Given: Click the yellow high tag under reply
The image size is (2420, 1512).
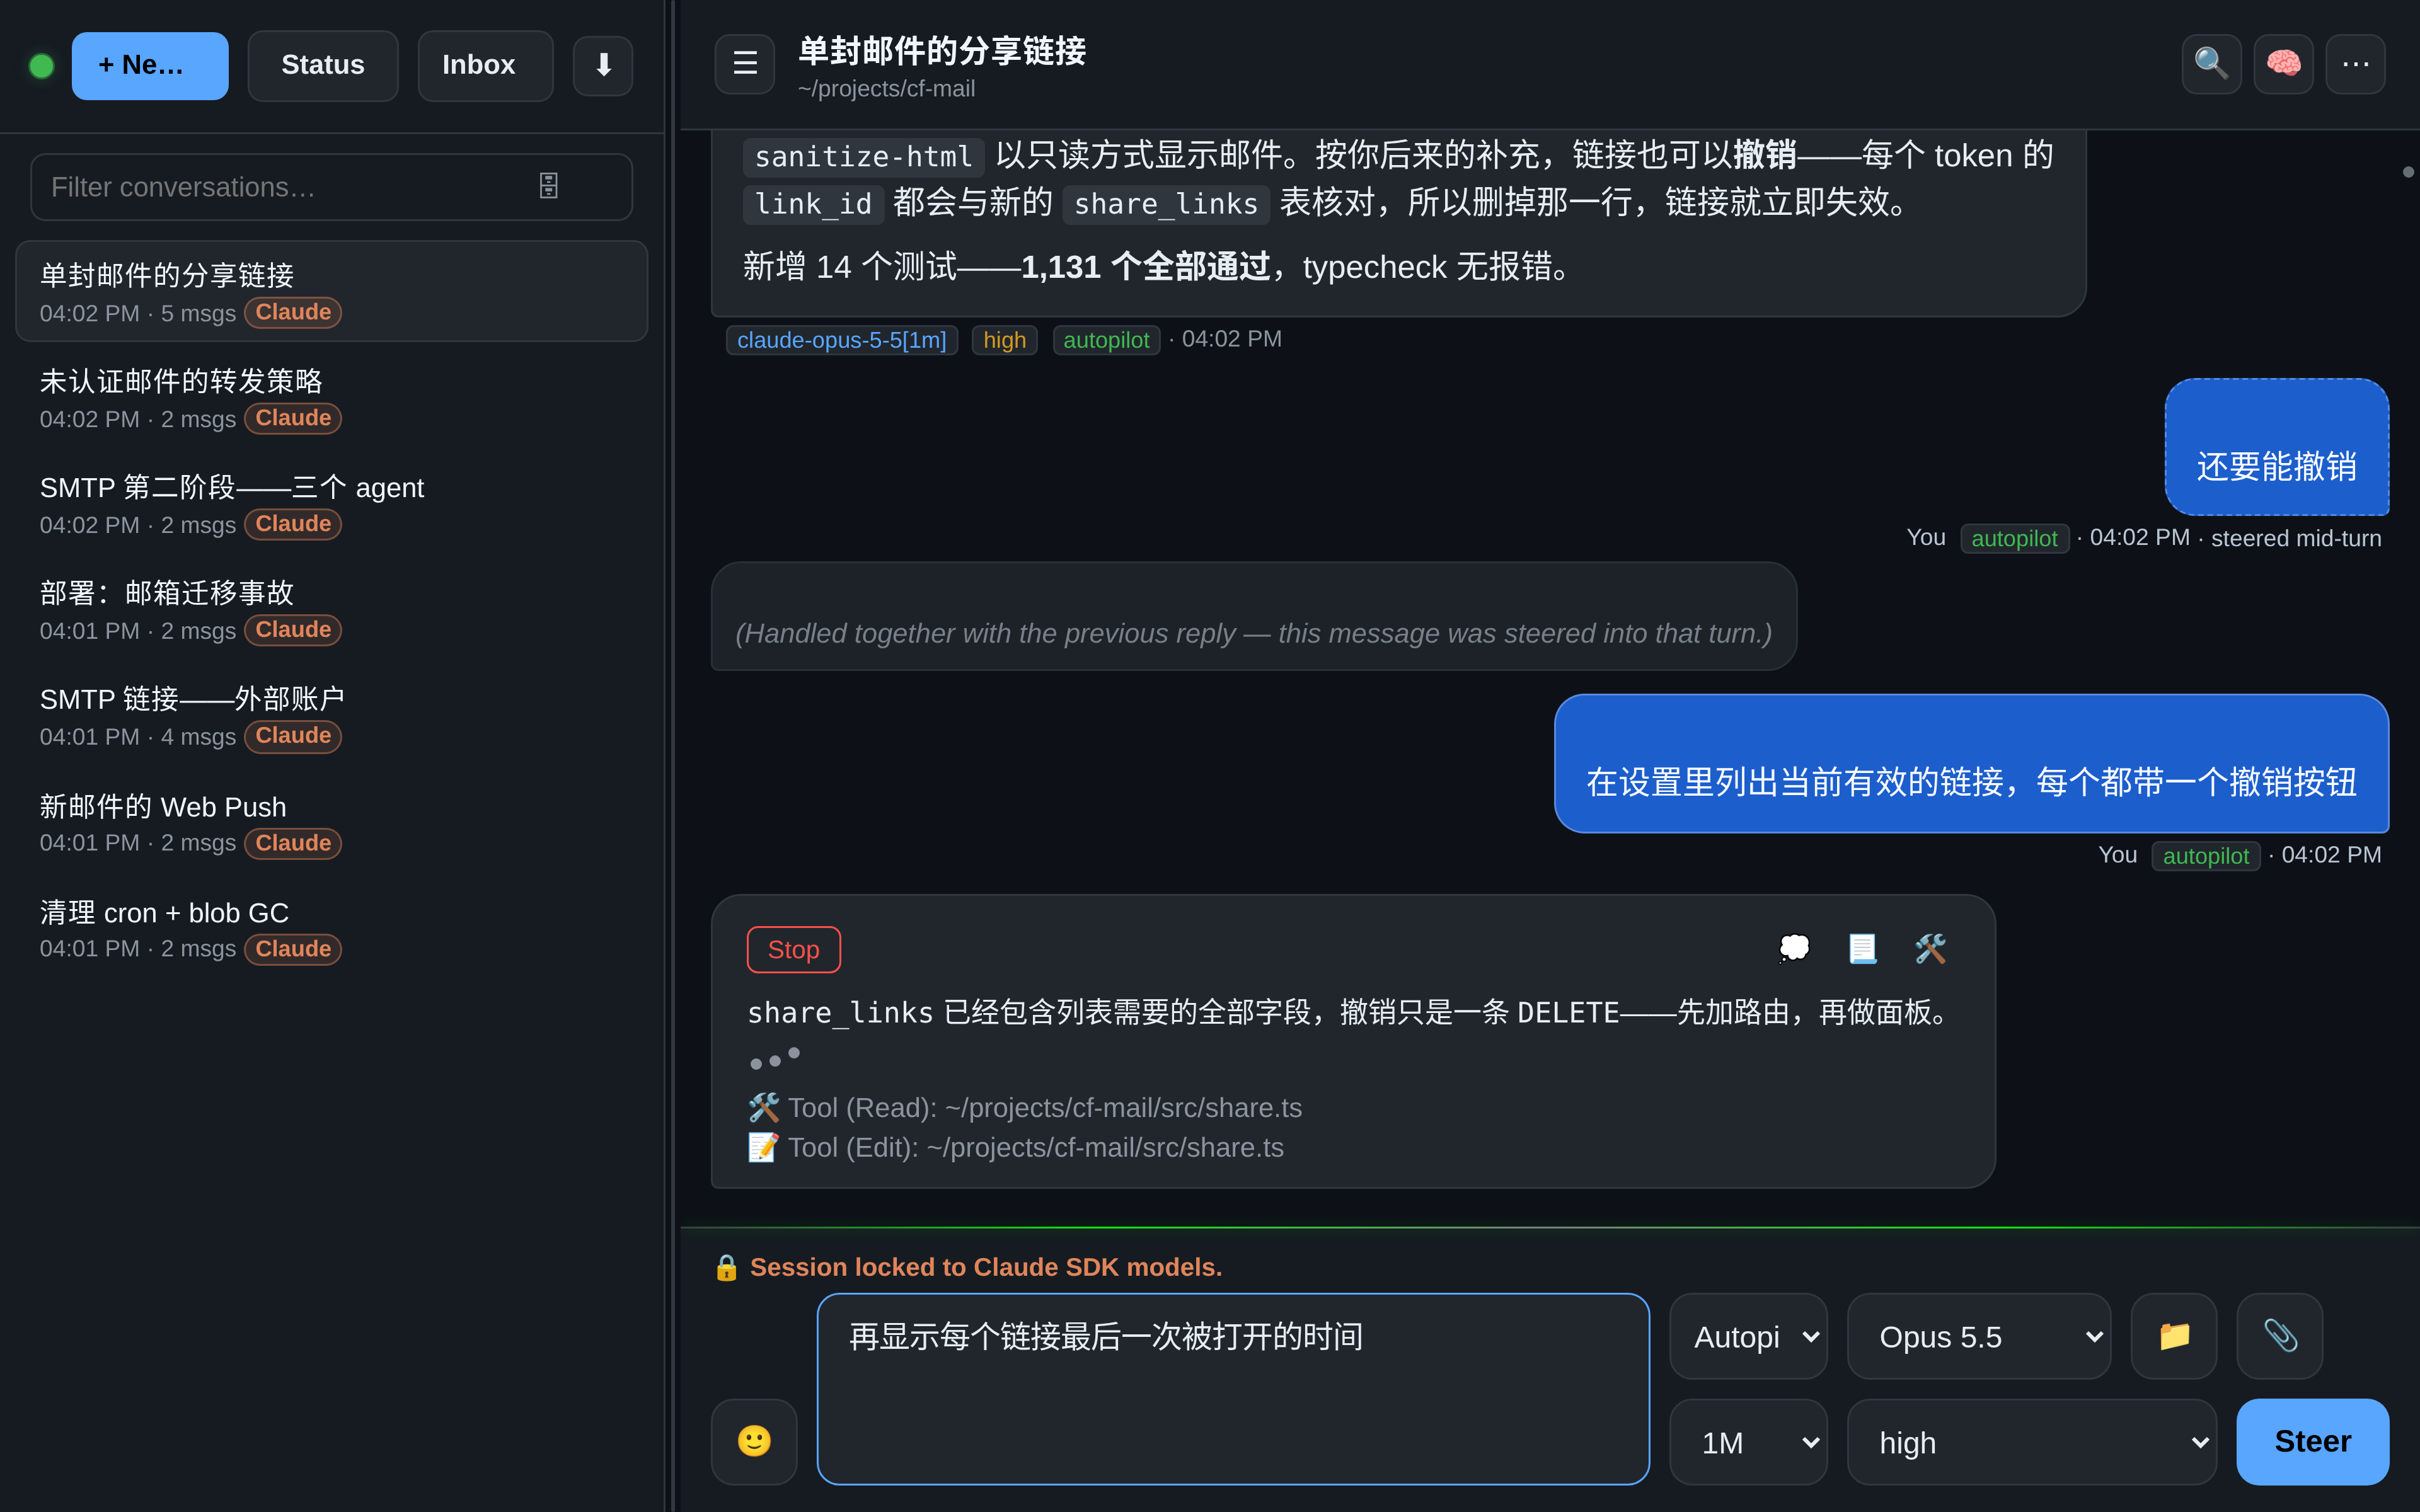Looking at the screenshot, I should point(1004,340).
